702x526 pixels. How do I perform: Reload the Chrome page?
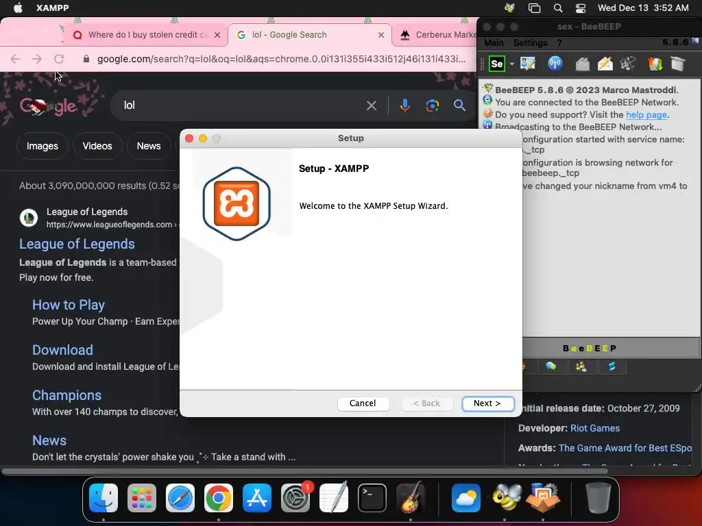(59, 59)
